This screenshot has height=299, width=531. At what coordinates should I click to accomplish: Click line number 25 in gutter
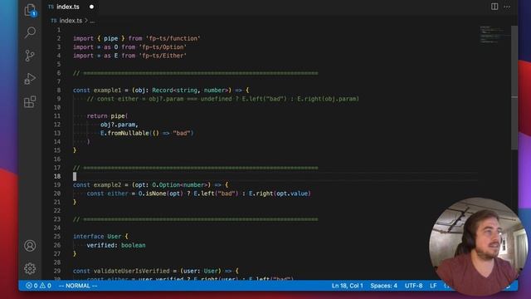tap(57, 236)
